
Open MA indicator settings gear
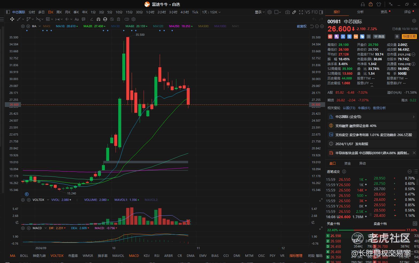point(23,26)
